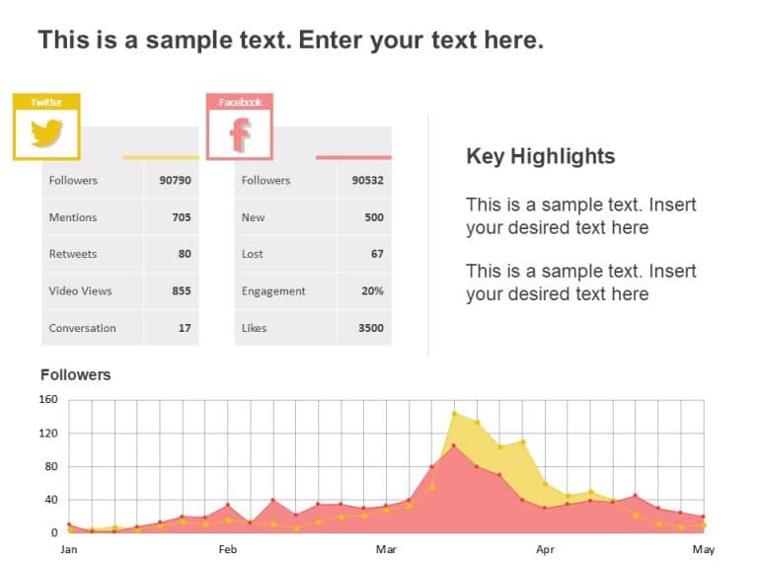The height and width of the screenshot is (569, 758).
Task: Click the yellow underline bar beside Twitter icon
Action: pyautogui.click(x=161, y=157)
